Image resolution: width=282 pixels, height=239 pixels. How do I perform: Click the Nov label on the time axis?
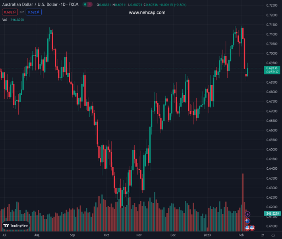139,235
